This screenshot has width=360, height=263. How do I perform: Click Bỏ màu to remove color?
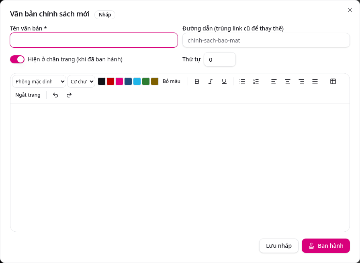[x=172, y=81]
